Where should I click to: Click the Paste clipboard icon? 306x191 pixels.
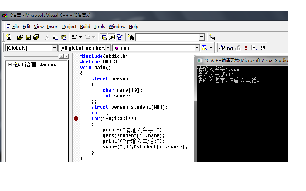[x=64, y=37]
